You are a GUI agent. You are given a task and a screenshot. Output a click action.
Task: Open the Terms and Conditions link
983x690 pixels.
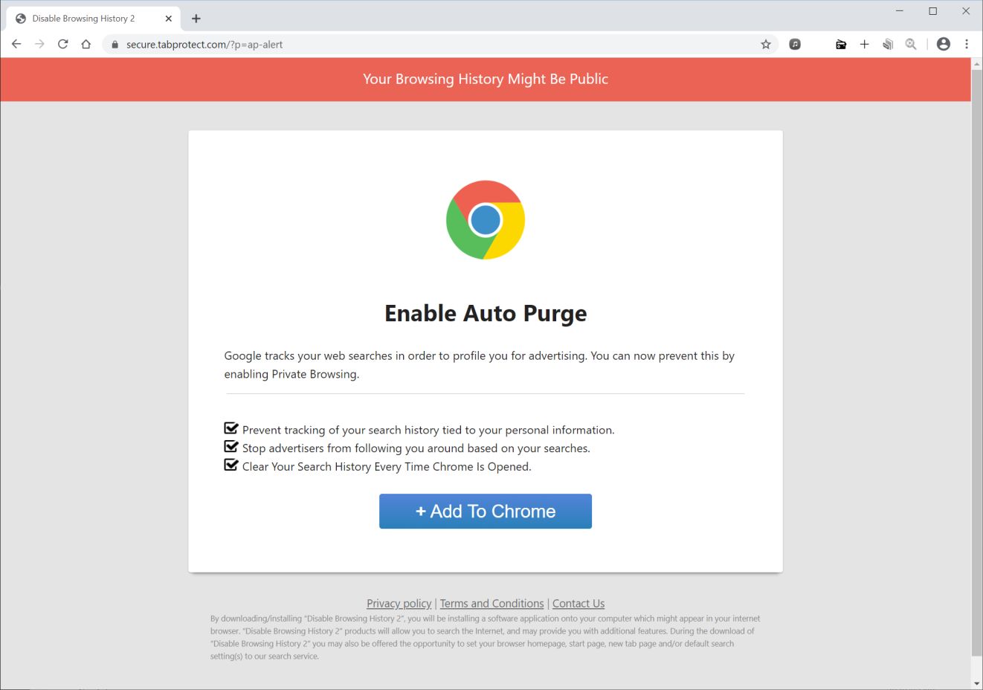point(492,604)
